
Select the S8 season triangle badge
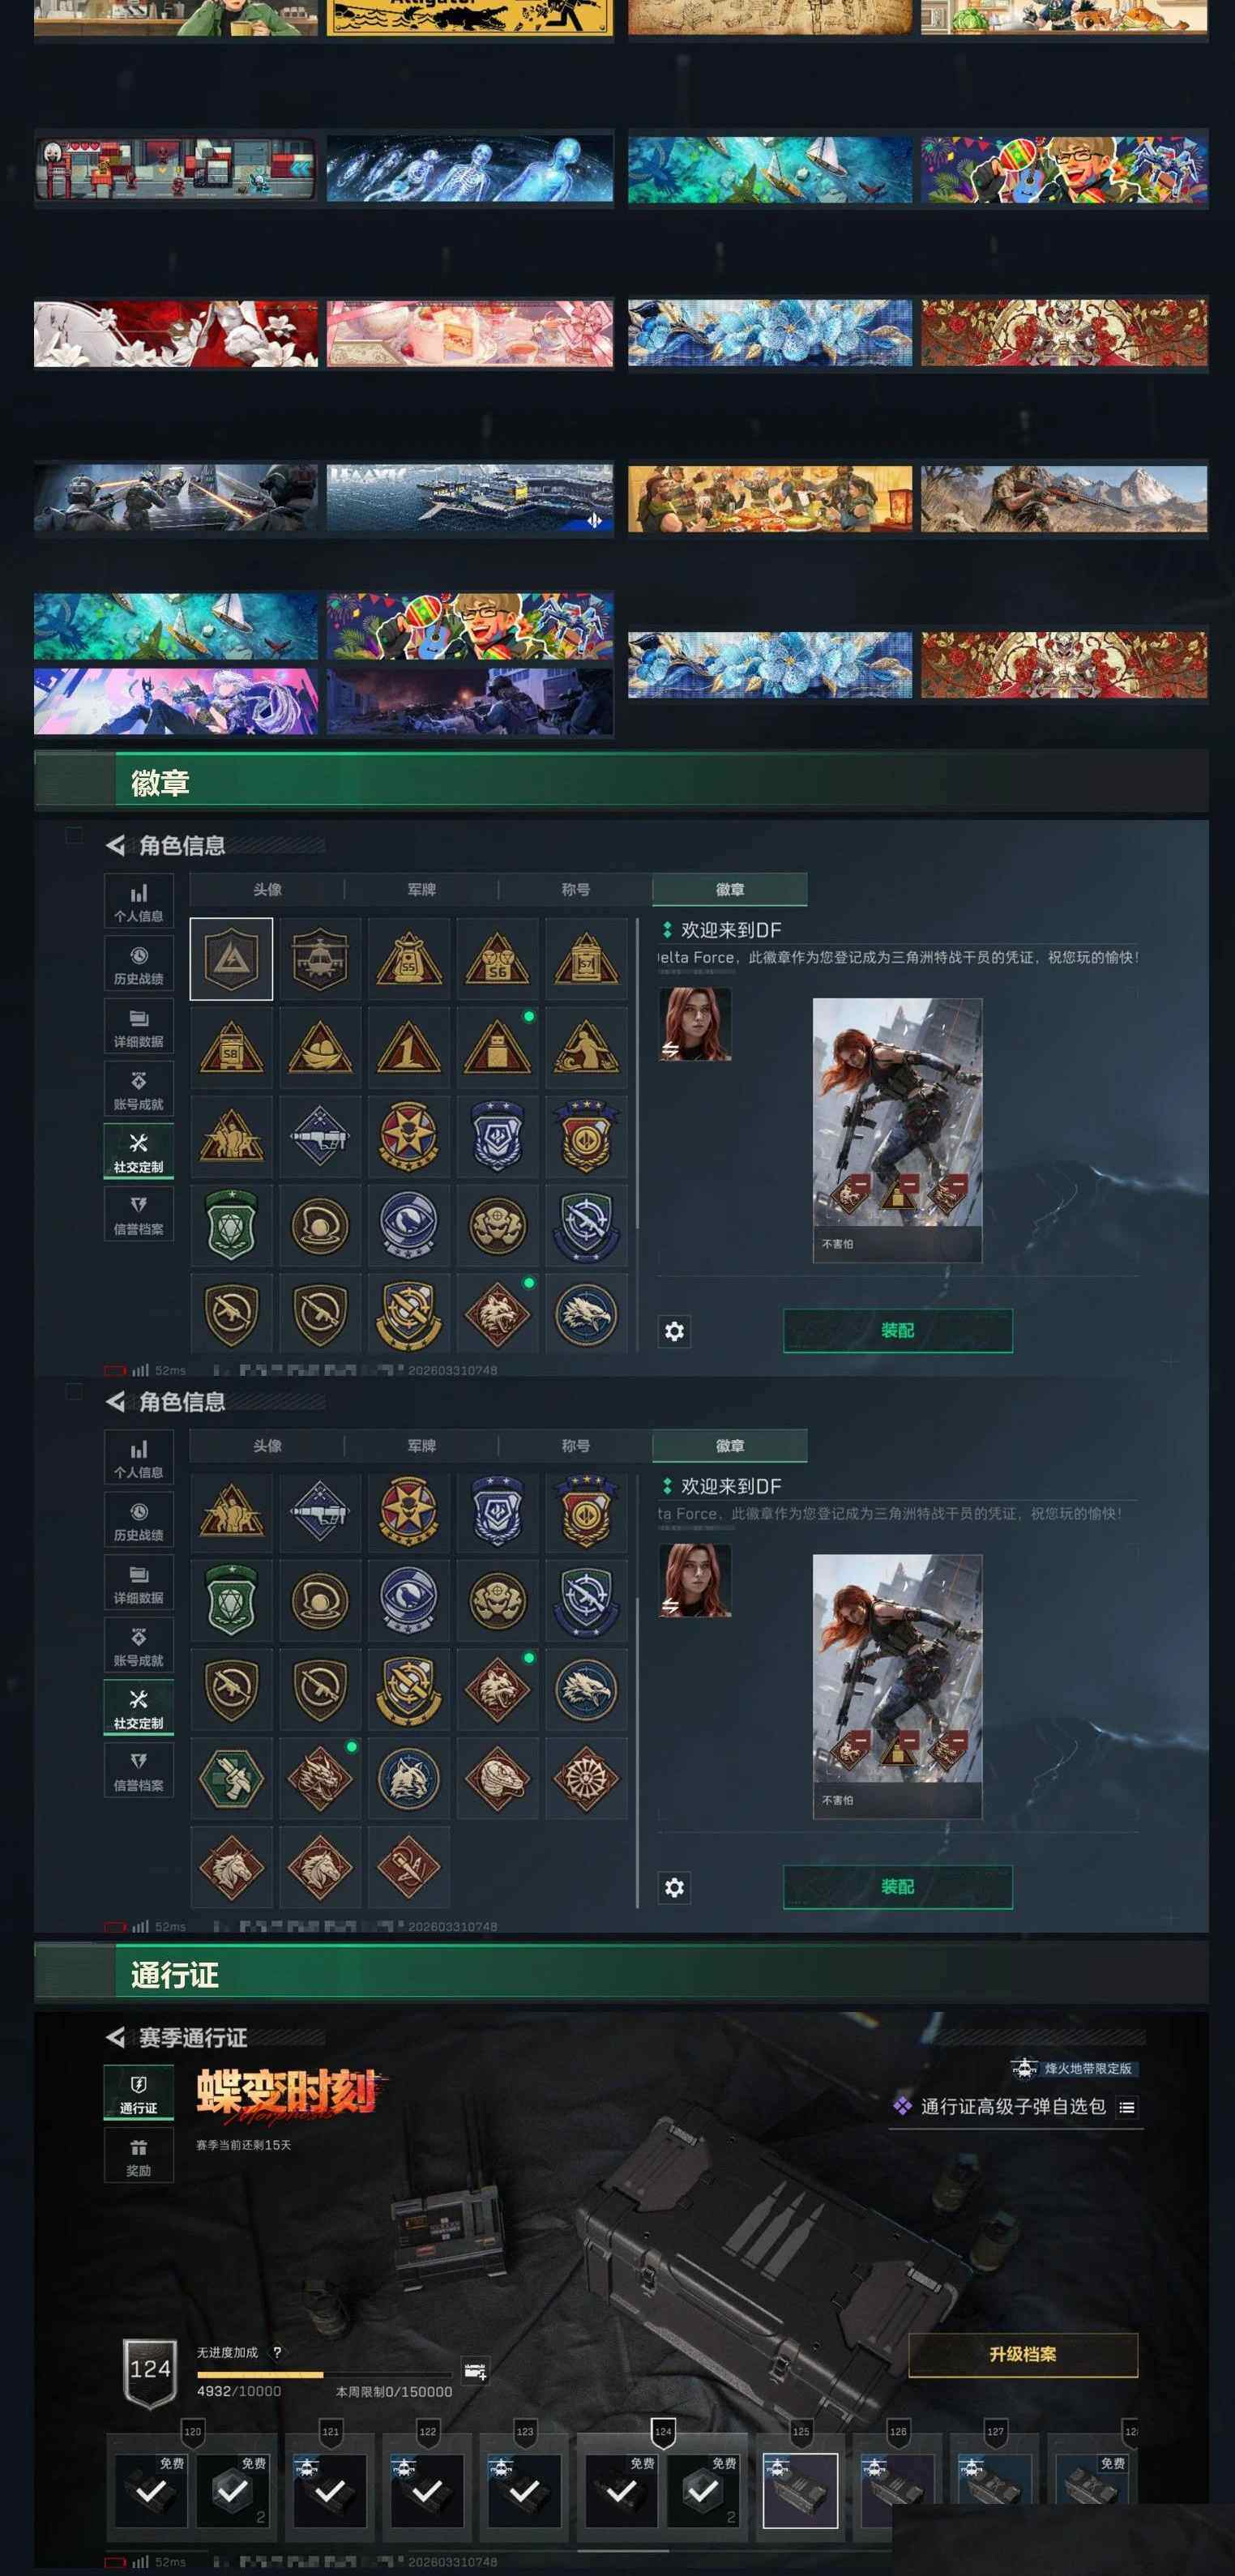coord(231,1047)
